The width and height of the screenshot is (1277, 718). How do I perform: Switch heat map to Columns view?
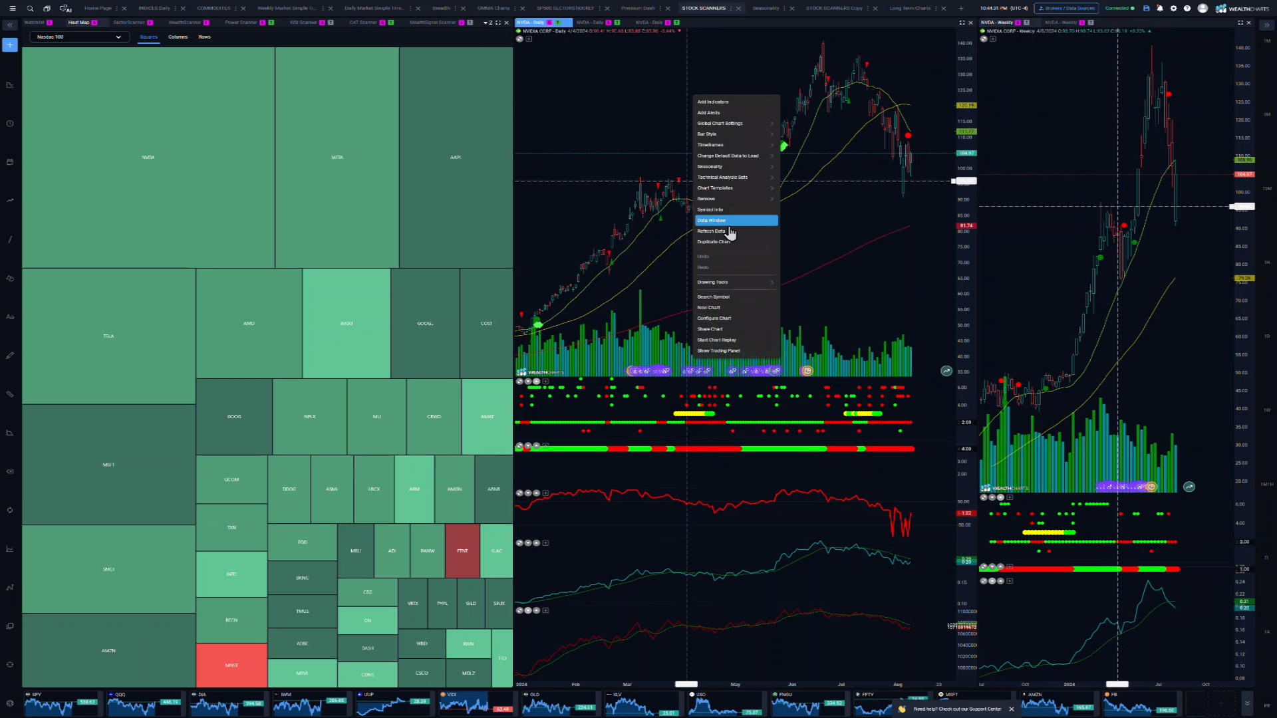(178, 37)
